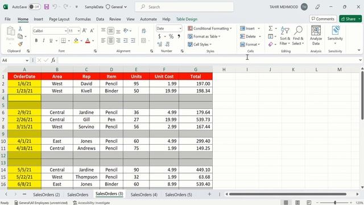Viewport: 364px width, 205px height.
Task: Open Analyze Data
Action: [x=316, y=35]
